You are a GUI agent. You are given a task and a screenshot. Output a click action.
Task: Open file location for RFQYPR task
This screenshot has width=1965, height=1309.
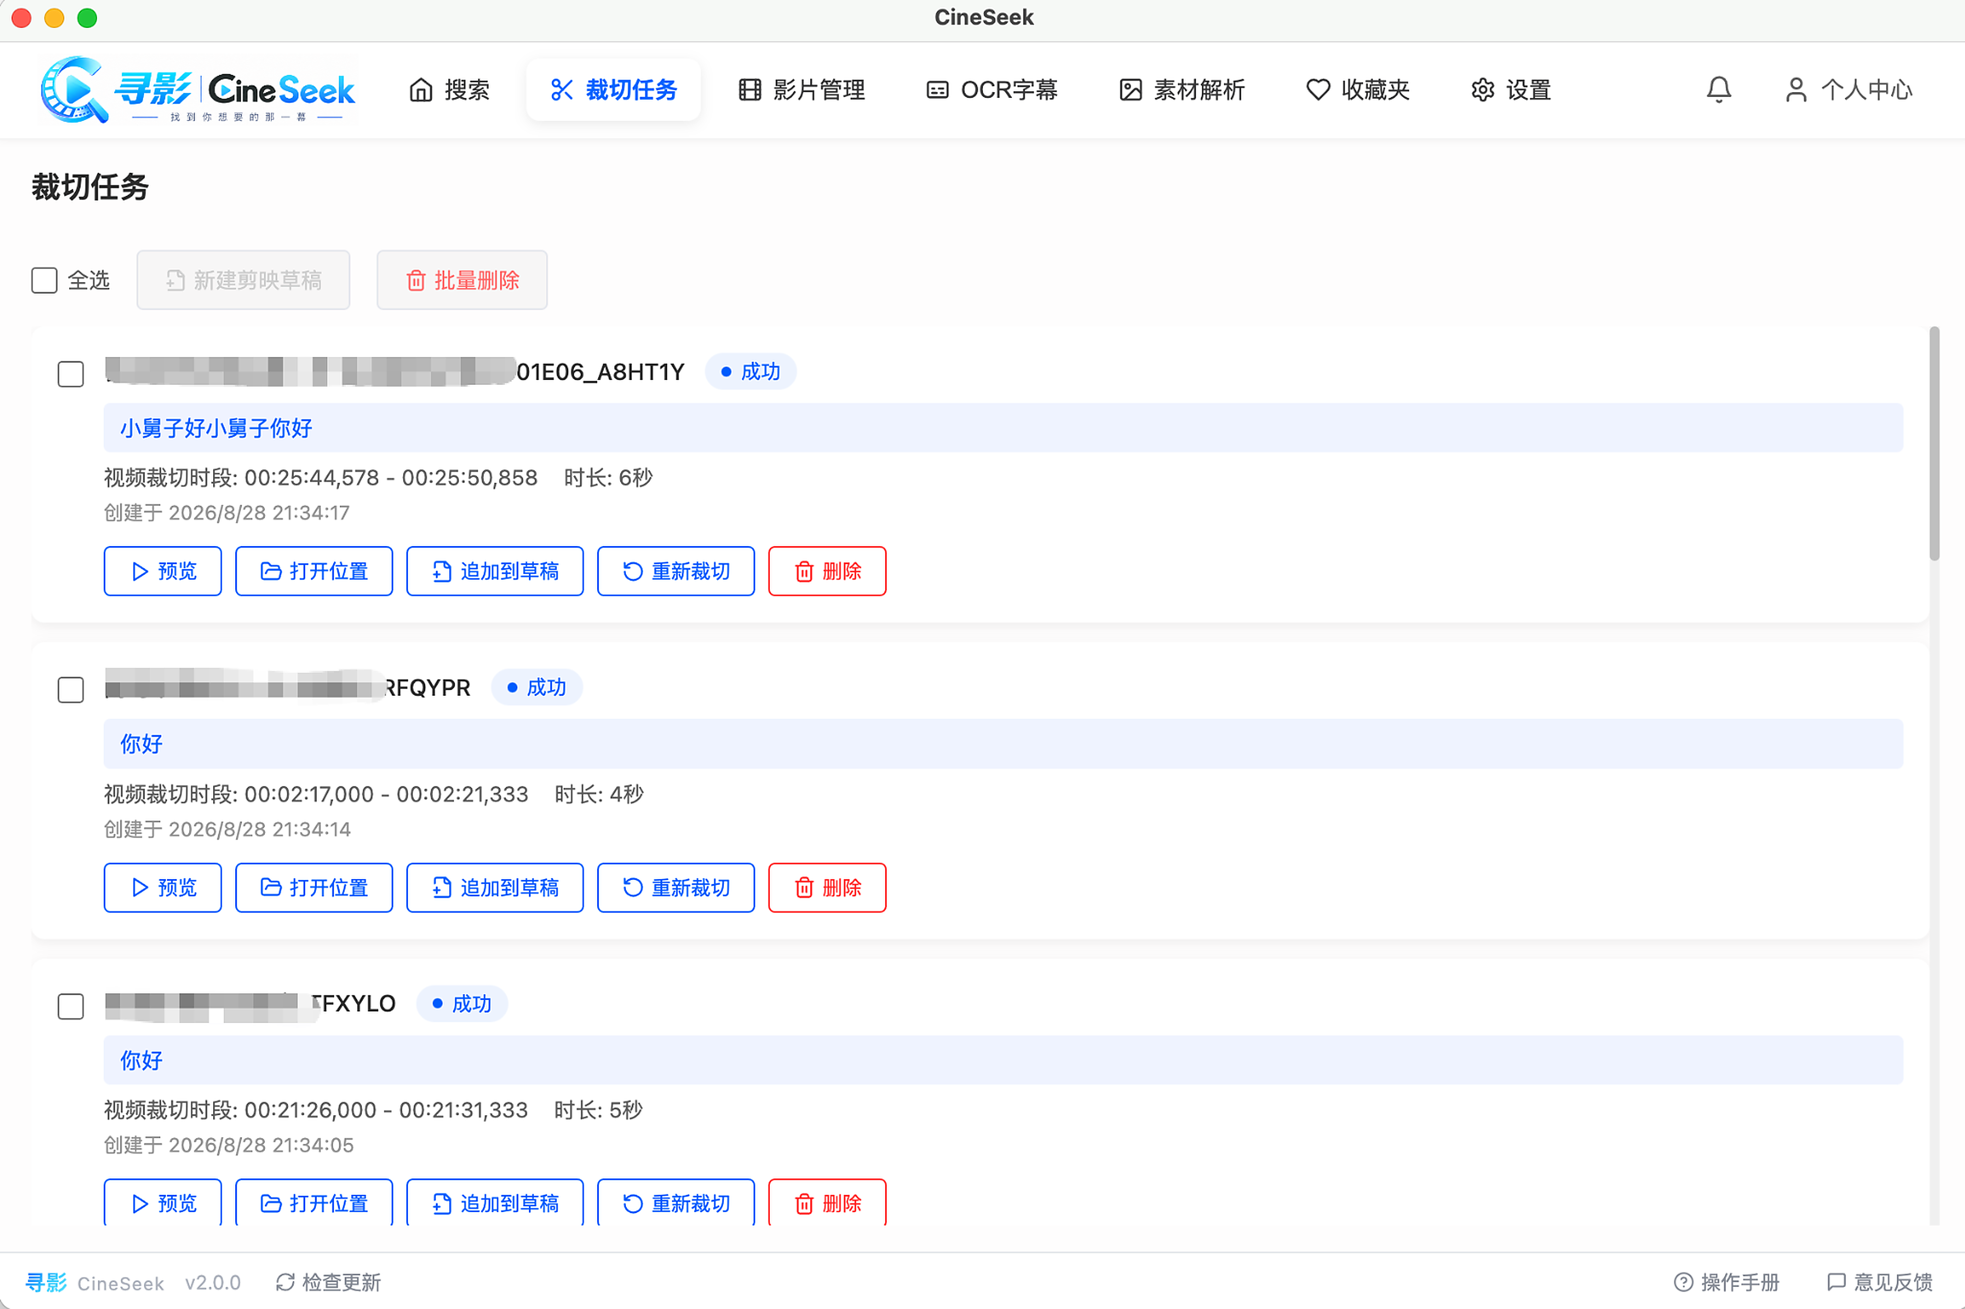tap(314, 887)
